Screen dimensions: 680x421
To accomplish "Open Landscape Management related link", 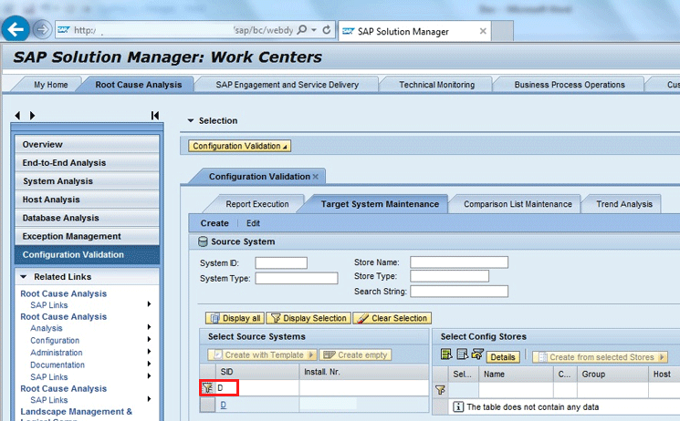I will pyautogui.click(x=77, y=412).
